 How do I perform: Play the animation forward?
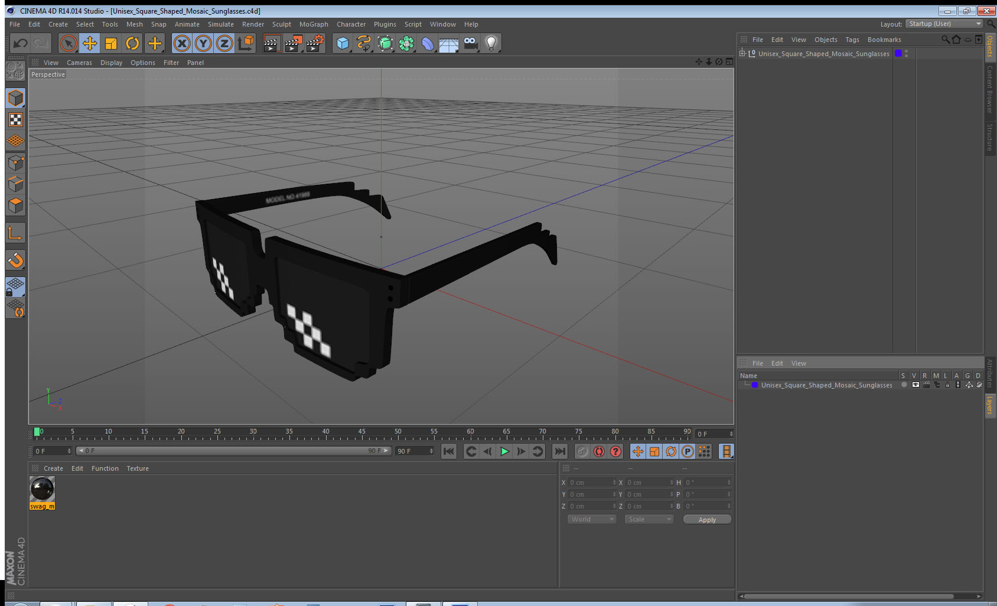504,451
